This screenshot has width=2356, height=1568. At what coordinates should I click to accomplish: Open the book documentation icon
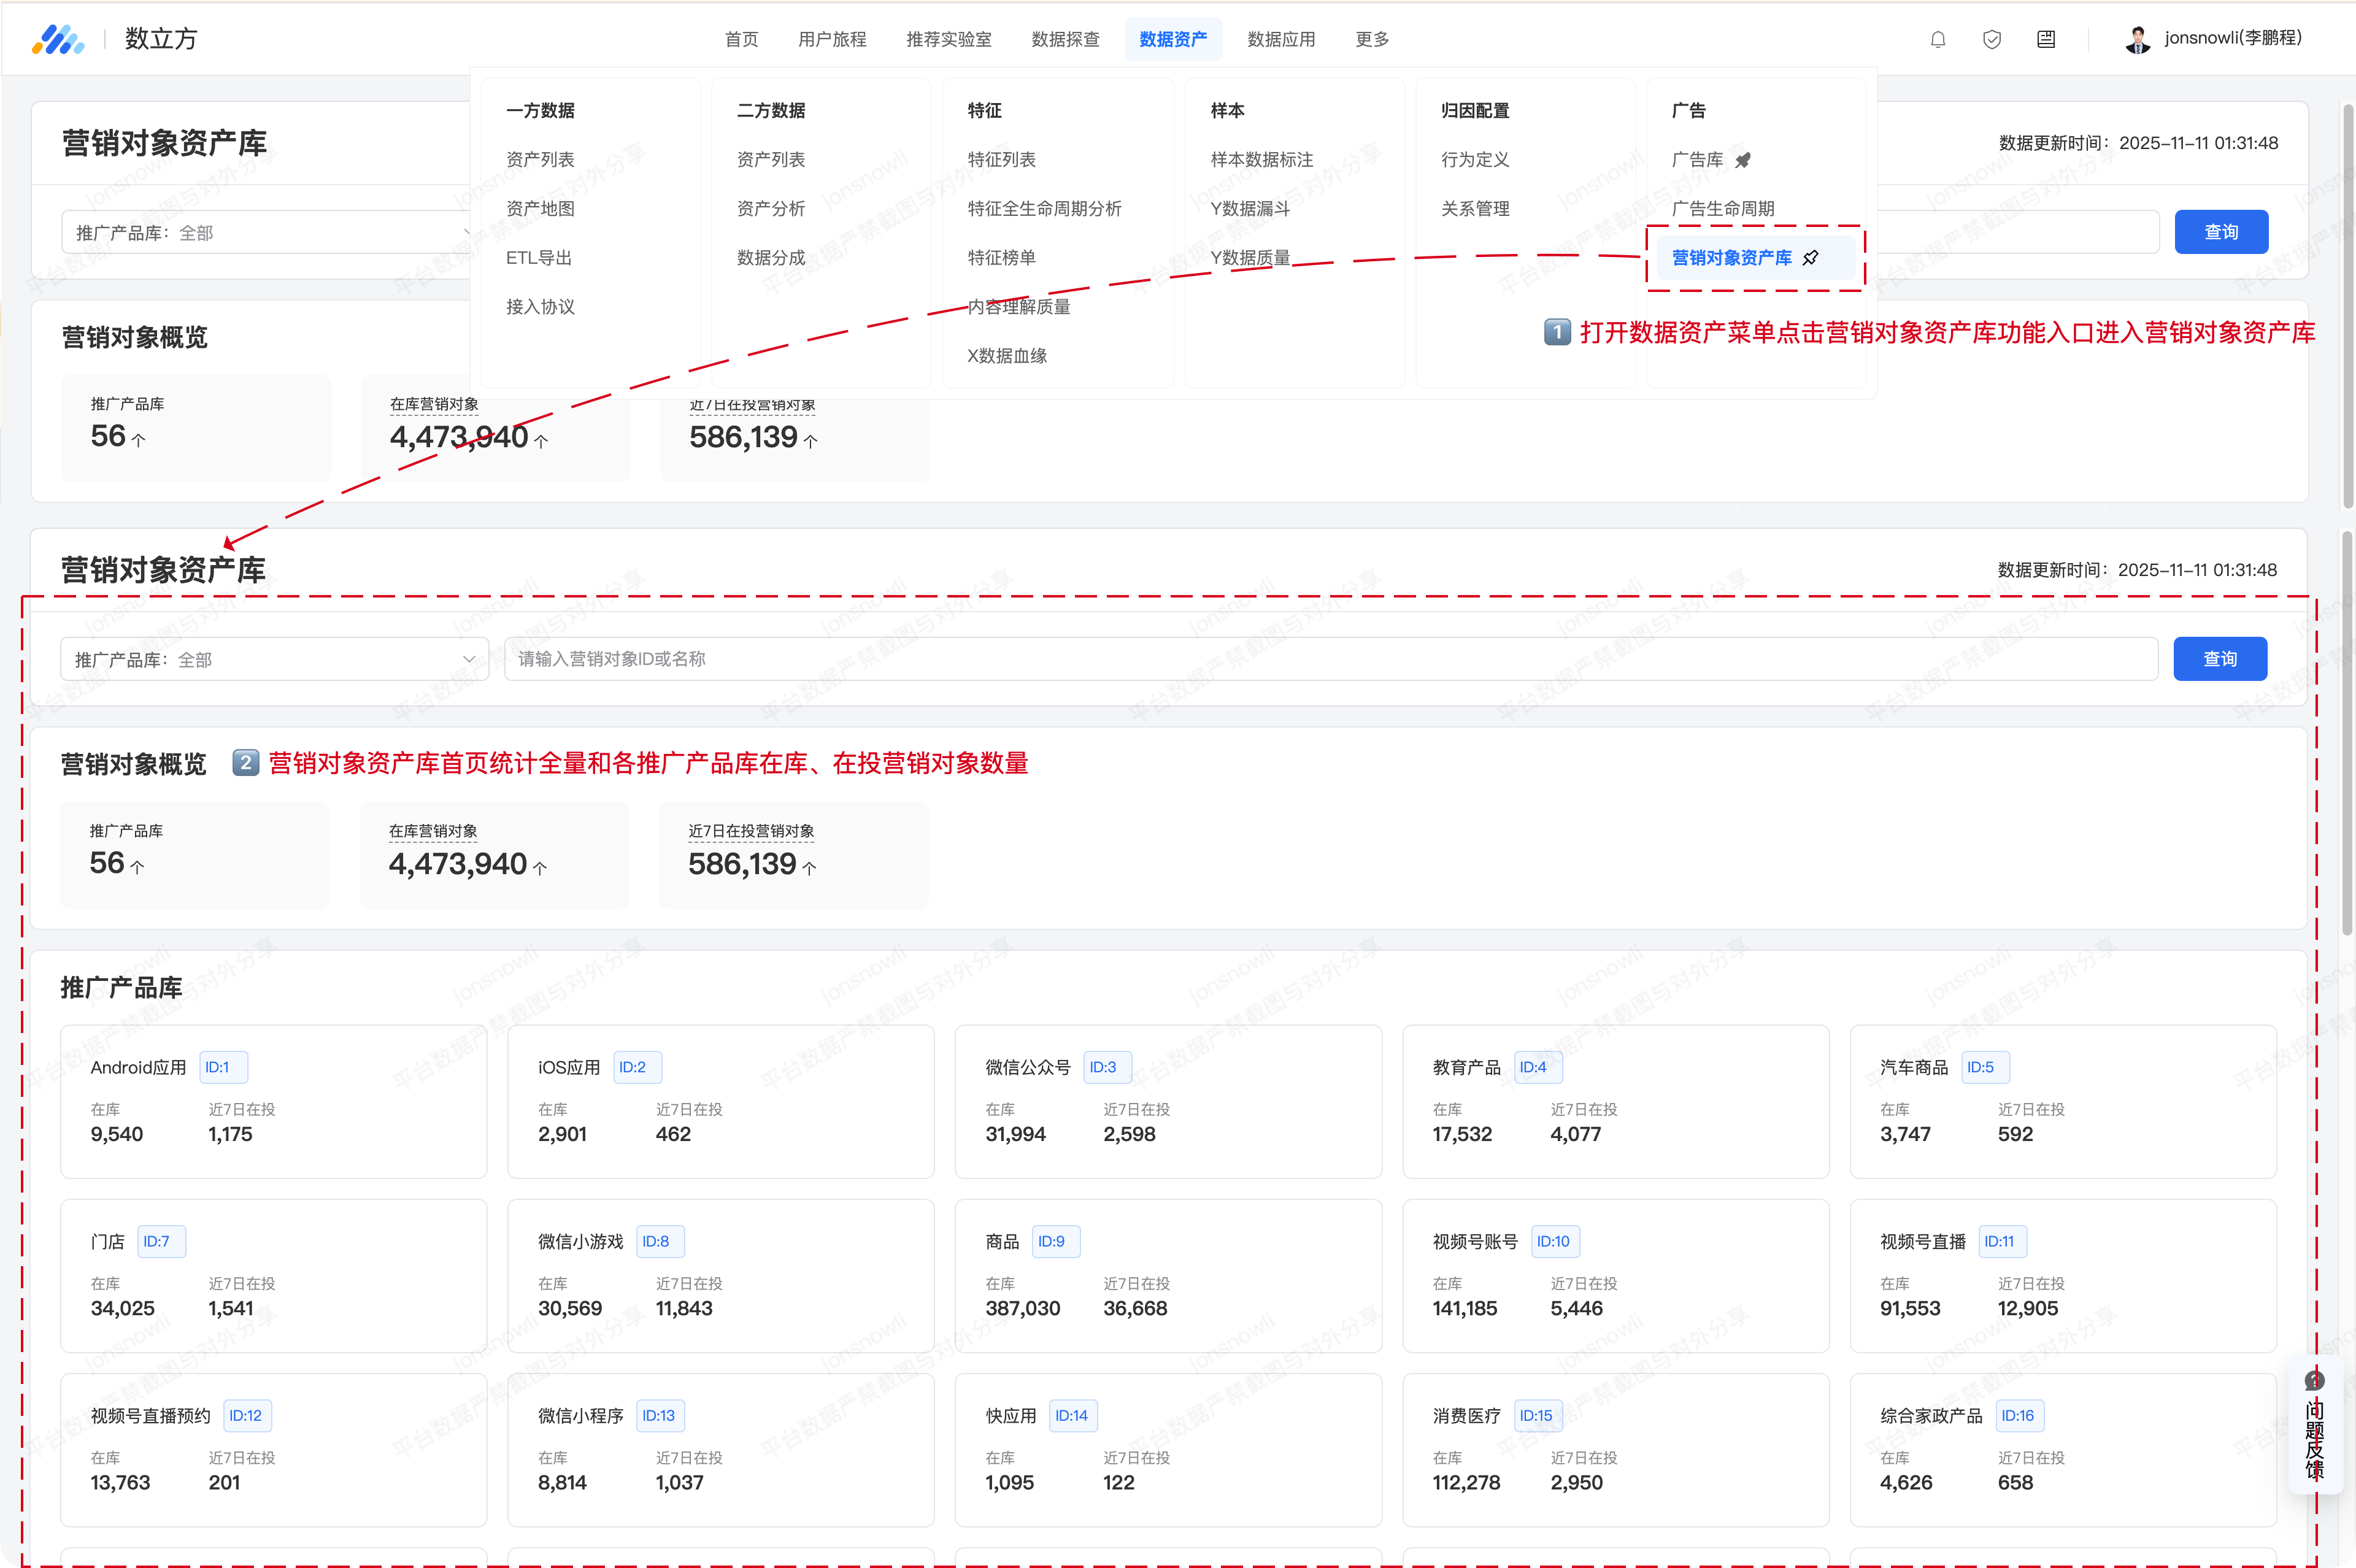2046,39
